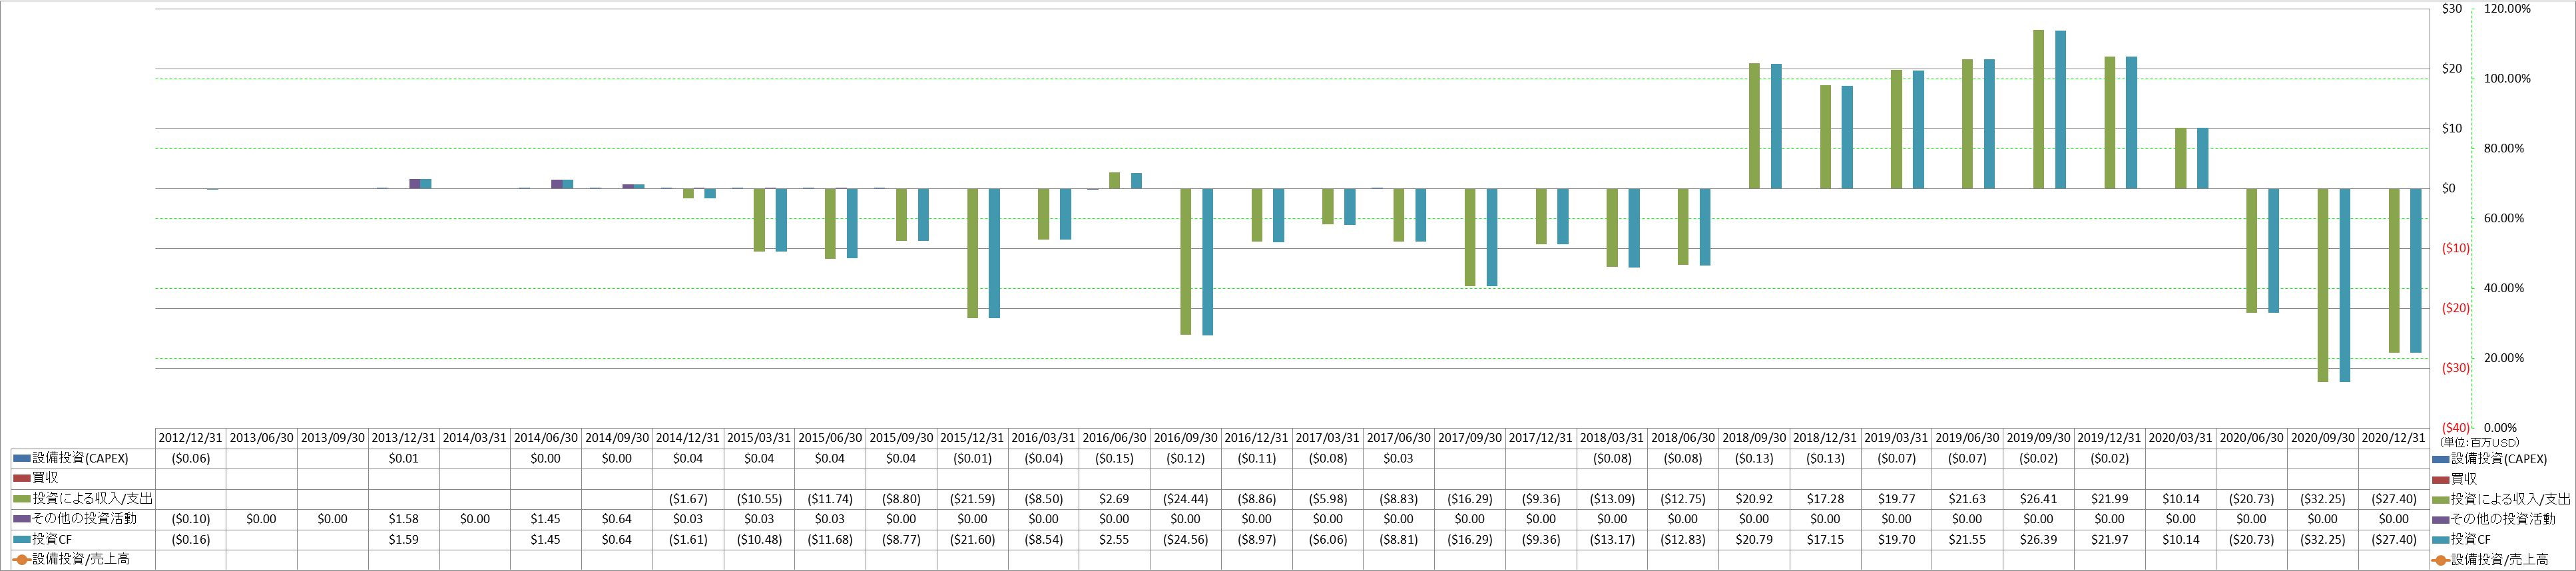2576x571 pixels.
Task: Click the ($24.44) cell for 2016/09/30
Action: tap(1186, 499)
